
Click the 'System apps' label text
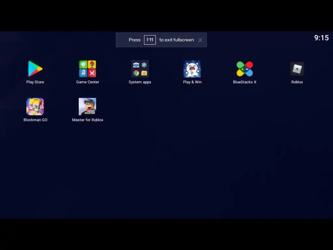tap(140, 82)
